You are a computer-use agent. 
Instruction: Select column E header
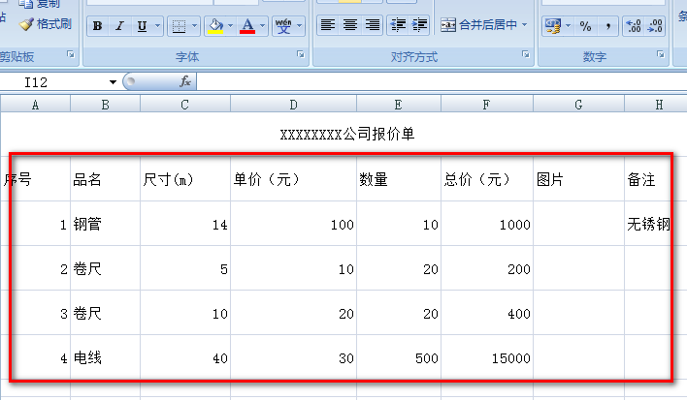coord(398,105)
